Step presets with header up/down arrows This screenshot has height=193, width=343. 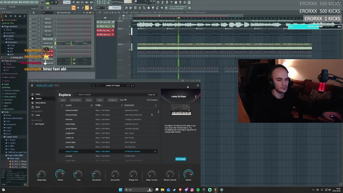[132, 86]
